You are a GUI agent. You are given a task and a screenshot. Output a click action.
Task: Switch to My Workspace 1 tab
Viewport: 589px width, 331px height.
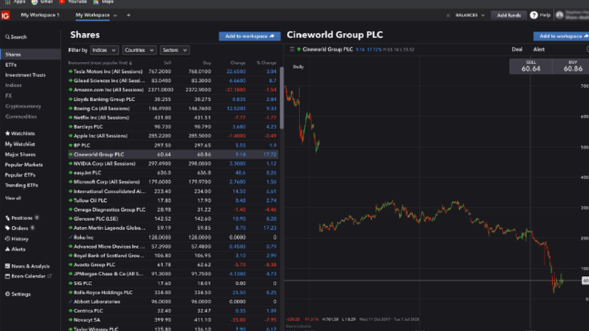pos(40,15)
